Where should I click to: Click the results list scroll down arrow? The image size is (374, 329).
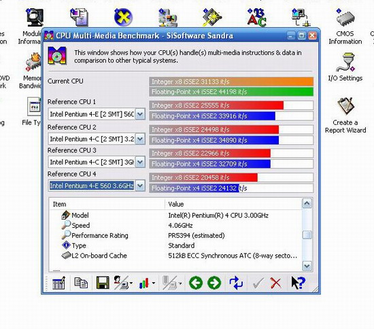[307, 266]
